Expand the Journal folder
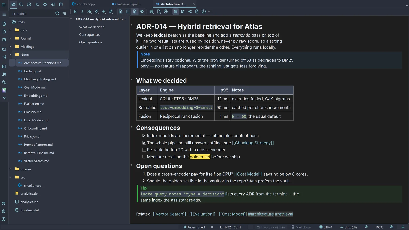 point(10,38)
